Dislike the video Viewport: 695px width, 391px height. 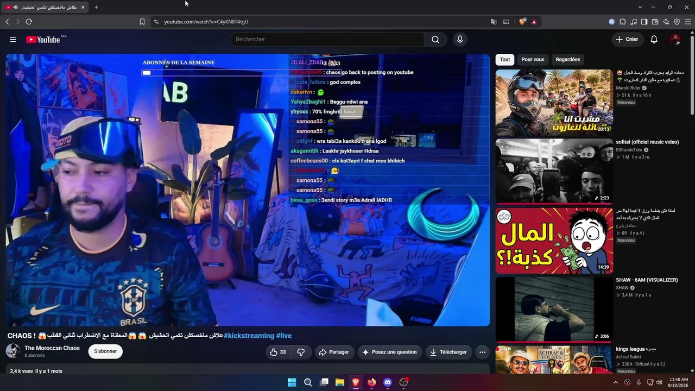(x=301, y=352)
